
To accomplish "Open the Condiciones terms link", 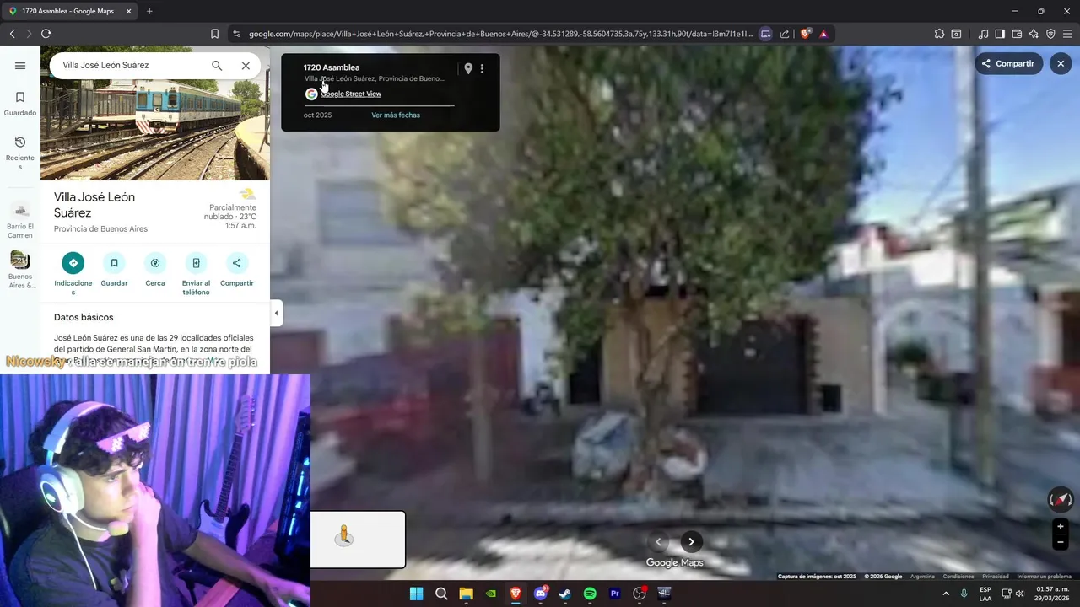I will 958,577.
